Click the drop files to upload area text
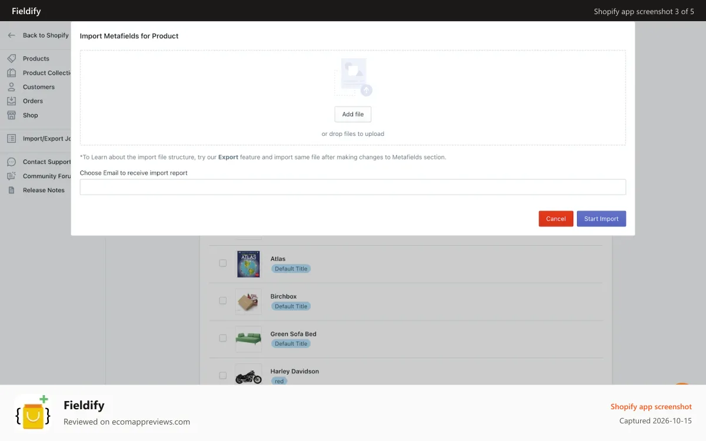This screenshot has height=441, width=706. [x=353, y=134]
